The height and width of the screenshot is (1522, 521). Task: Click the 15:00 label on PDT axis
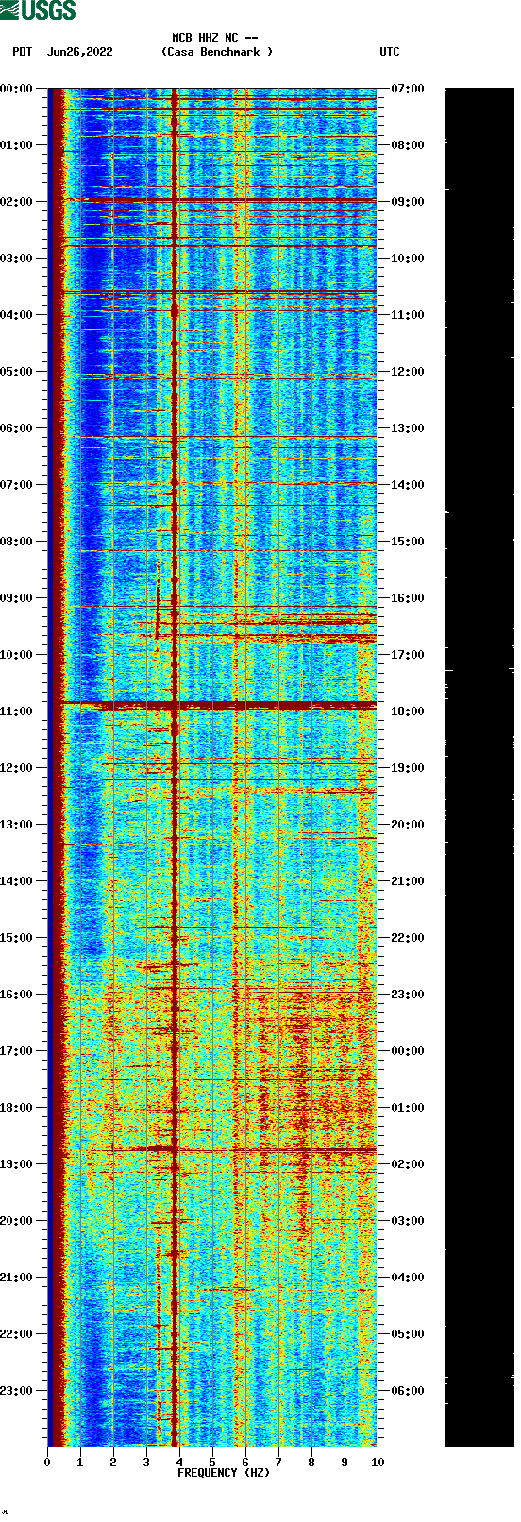click(17, 938)
